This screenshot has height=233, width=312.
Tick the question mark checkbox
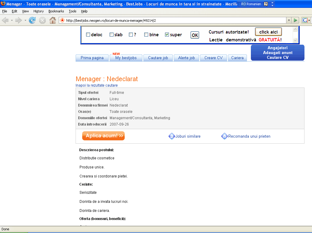click(x=131, y=35)
